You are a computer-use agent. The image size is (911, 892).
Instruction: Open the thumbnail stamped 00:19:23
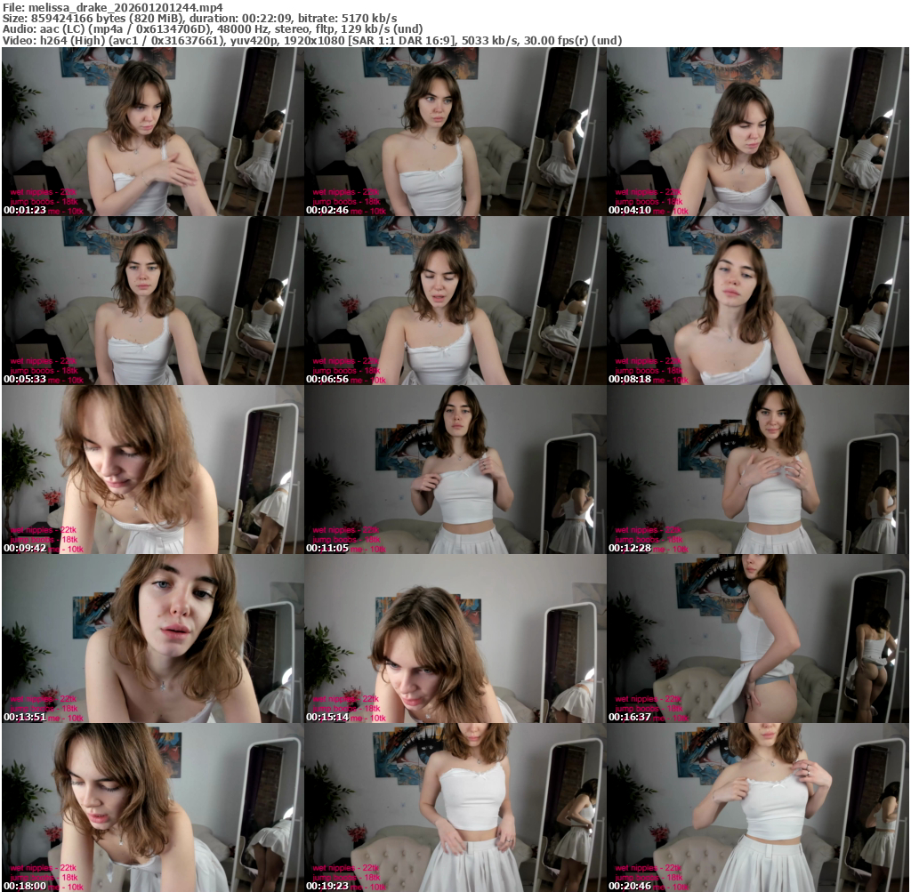[x=455, y=808]
